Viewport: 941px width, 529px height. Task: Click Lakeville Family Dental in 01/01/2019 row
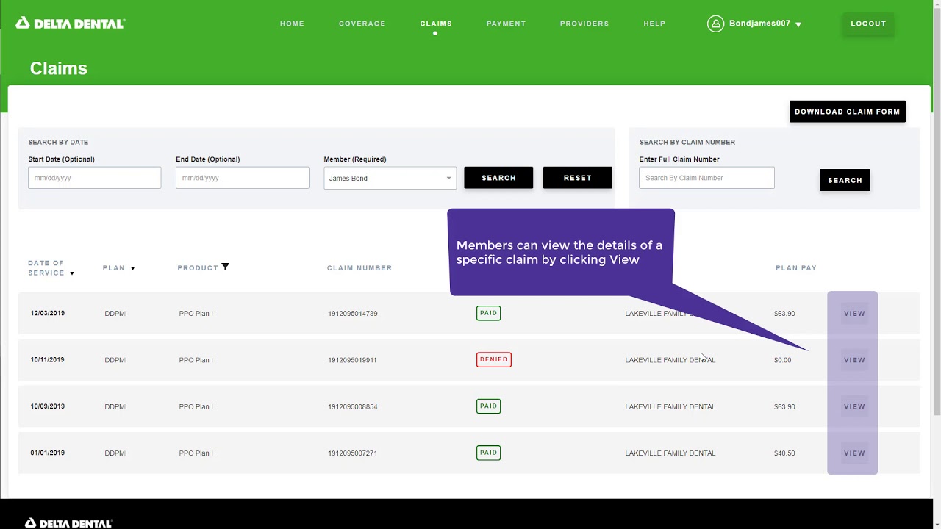click(670, 453)
